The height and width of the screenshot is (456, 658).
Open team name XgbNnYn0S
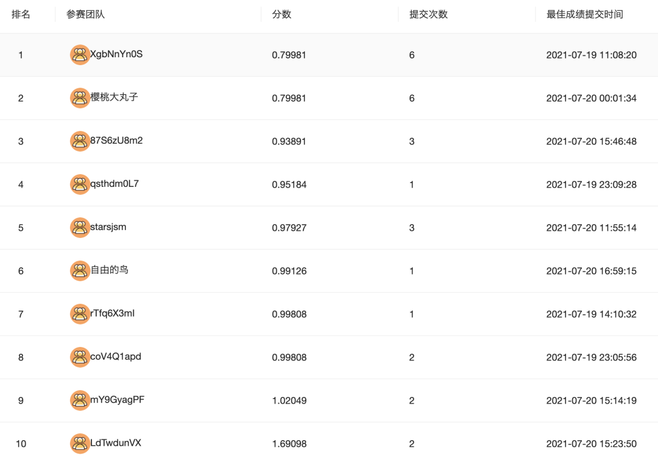pos(116,54)
